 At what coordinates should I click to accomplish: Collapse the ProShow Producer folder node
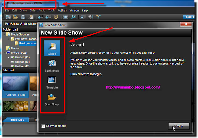click(x=8, y=39)
